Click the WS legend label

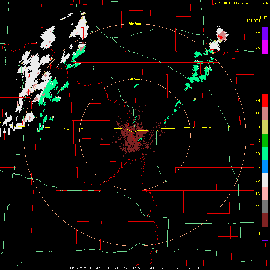pos(258,167)
